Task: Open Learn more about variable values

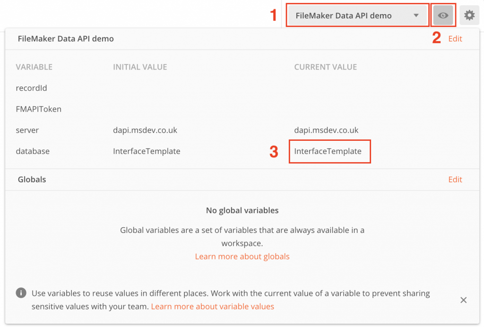Action: [x=212, y=306]
